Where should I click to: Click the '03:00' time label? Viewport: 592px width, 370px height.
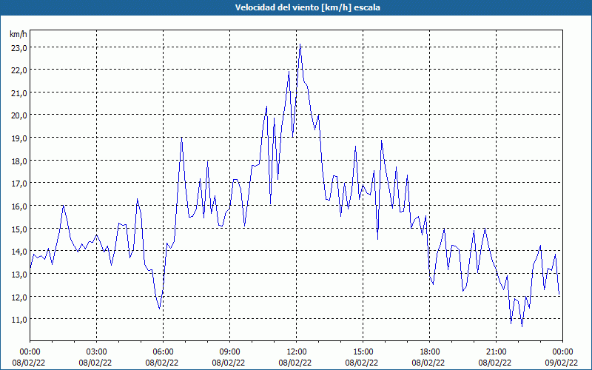[96, 352]
